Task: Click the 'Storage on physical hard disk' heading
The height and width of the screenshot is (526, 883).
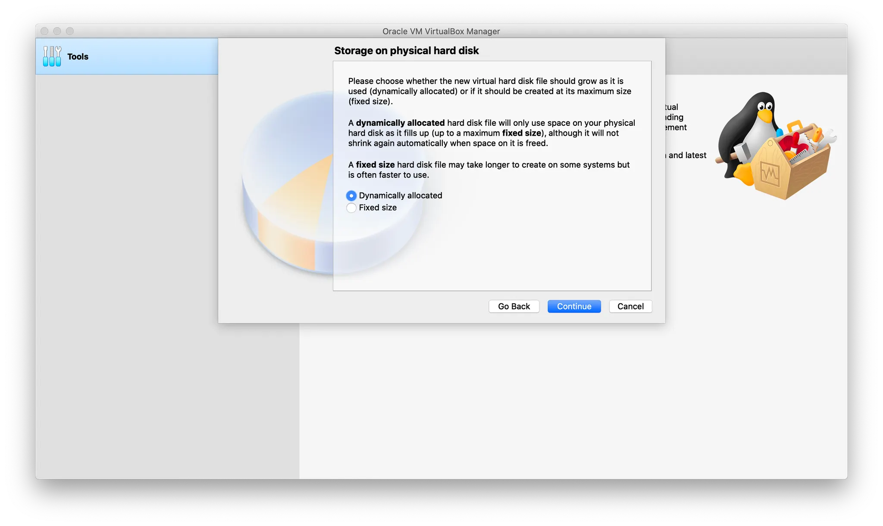Action: coord(406,51)
